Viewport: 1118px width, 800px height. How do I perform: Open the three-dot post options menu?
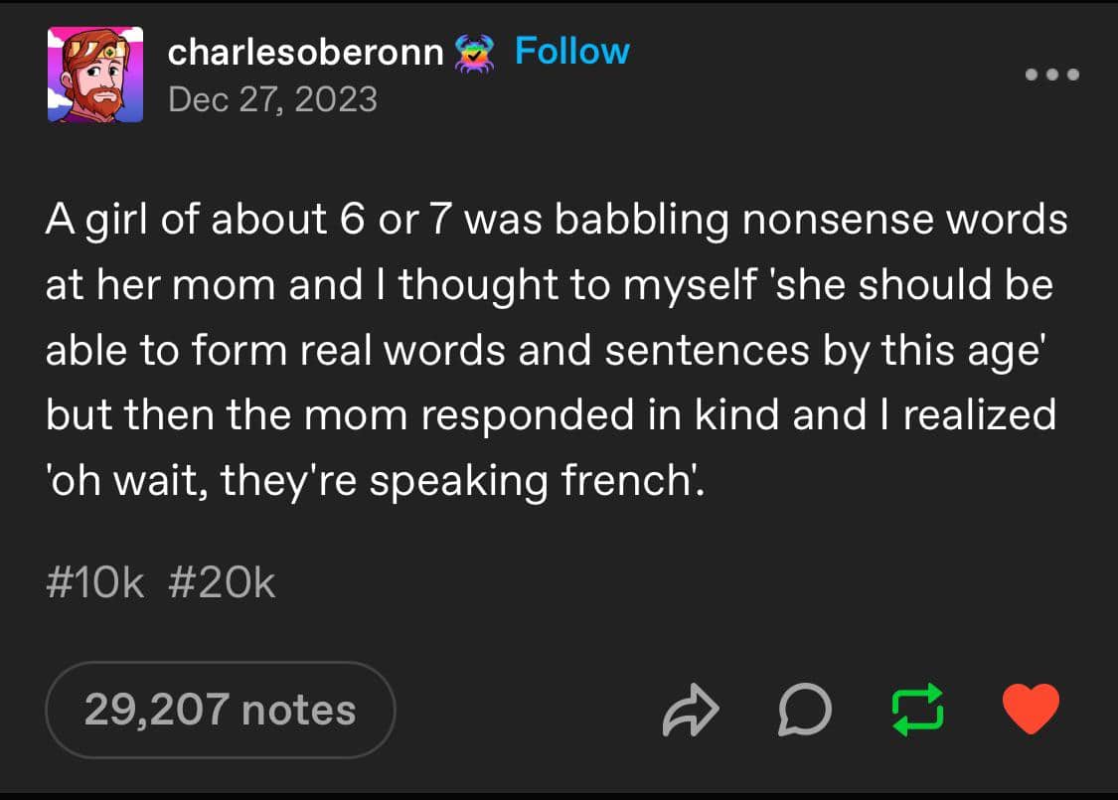[1051, 76]
